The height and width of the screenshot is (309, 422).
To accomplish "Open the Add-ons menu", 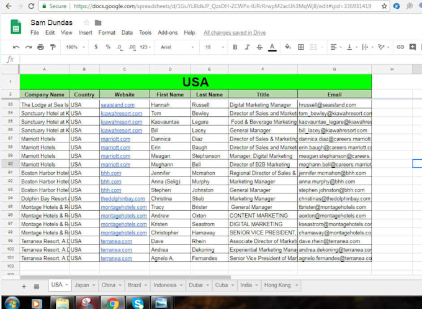I will pyautogui.click(x=168, y=32).
